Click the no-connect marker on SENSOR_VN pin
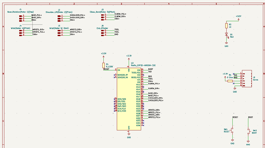The width and height of the screenshot is (265, 148). (115, 77)
